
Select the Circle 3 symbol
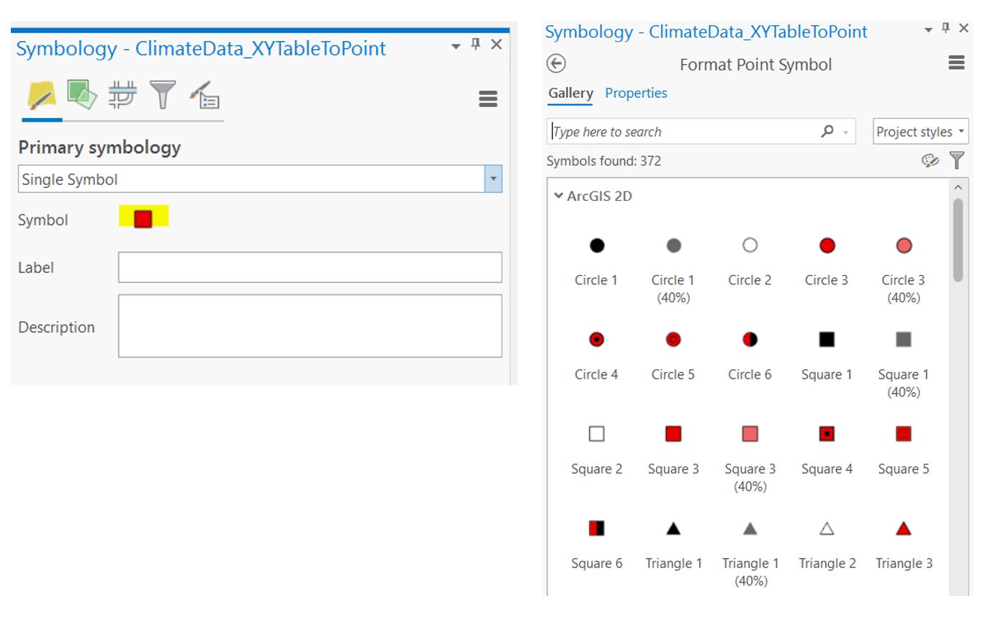[827, 246]
